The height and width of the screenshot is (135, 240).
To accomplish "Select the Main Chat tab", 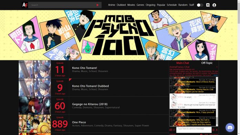I will click(x=182, y=63).
